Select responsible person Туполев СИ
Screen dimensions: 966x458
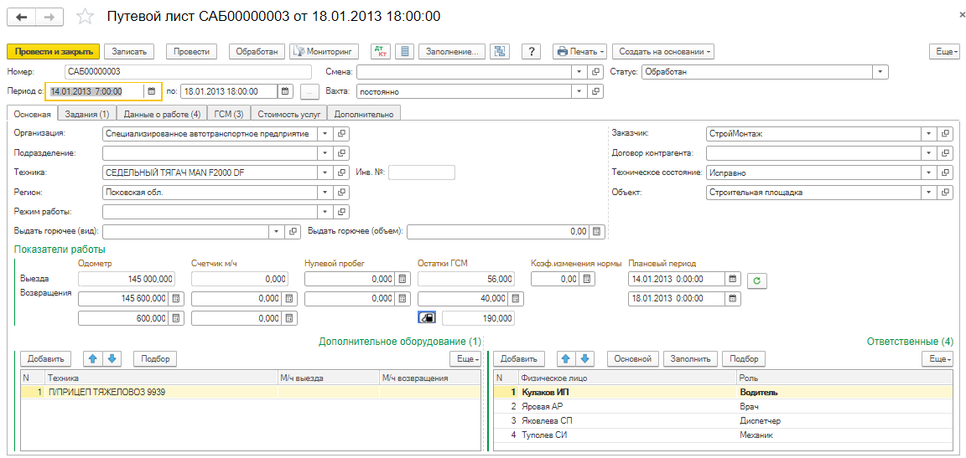725,435
